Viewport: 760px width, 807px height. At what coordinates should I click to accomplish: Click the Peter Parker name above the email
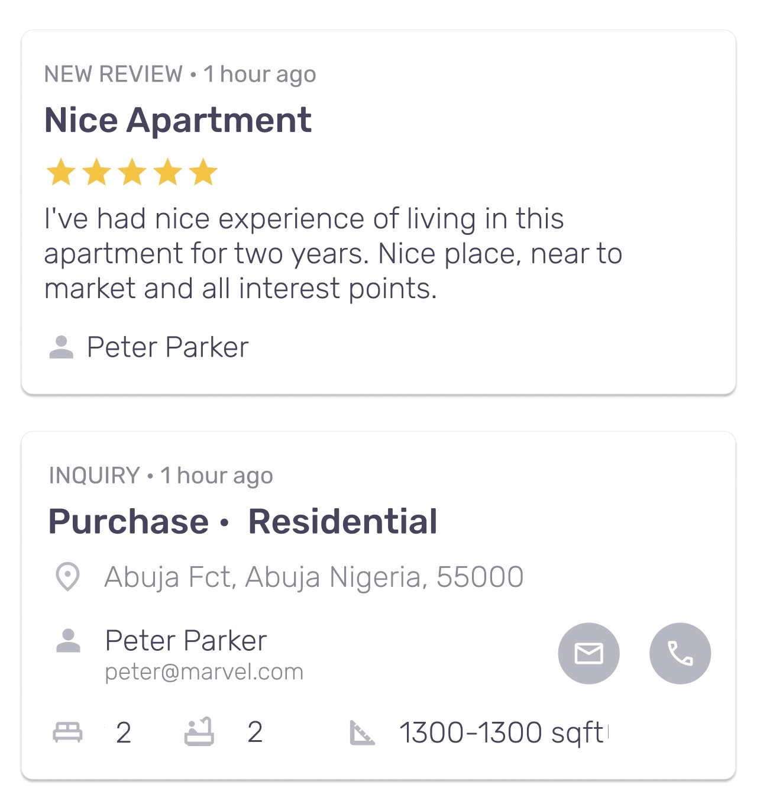pyautogui.click(x=186, y=641)
